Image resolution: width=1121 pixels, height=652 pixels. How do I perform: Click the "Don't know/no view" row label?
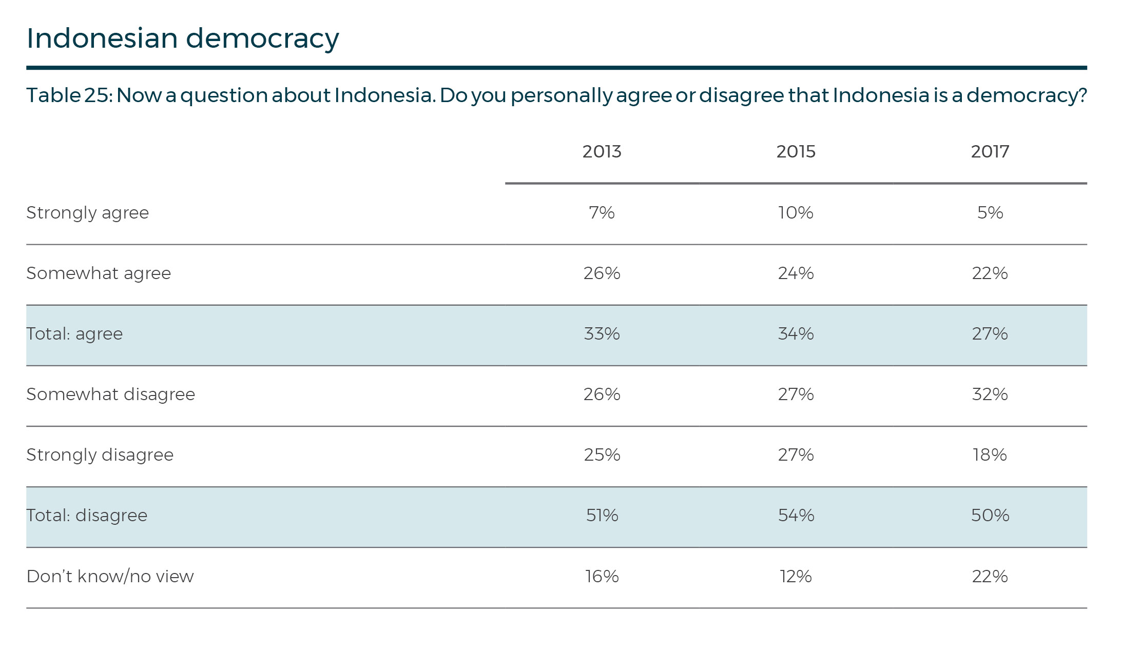coord(110,577)
